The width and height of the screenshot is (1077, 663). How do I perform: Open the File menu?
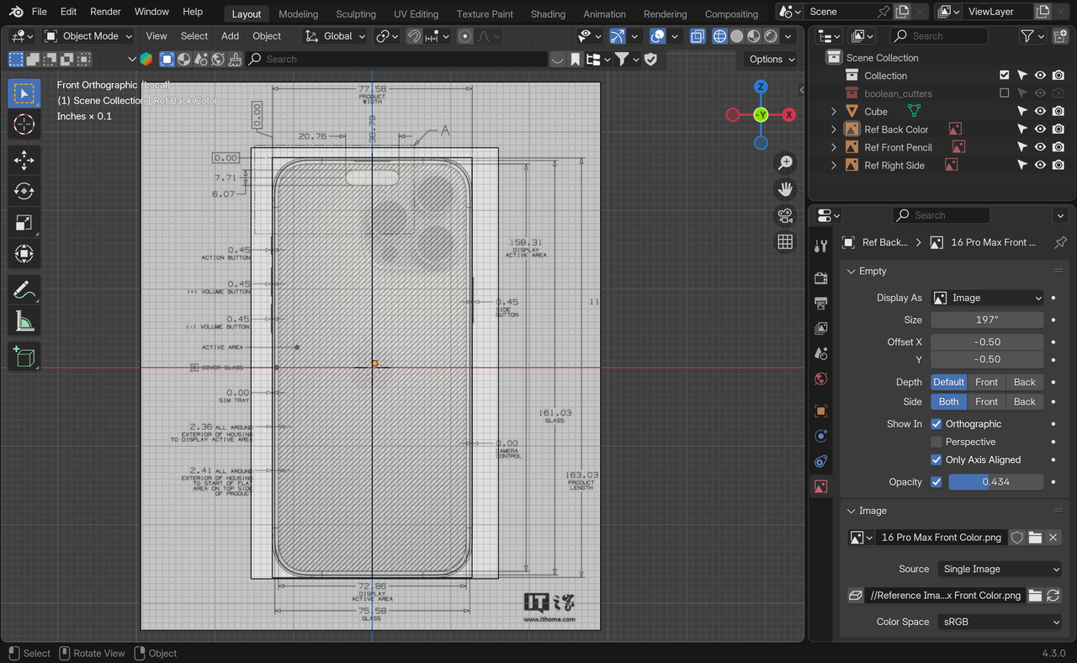(x=40, y=12)
